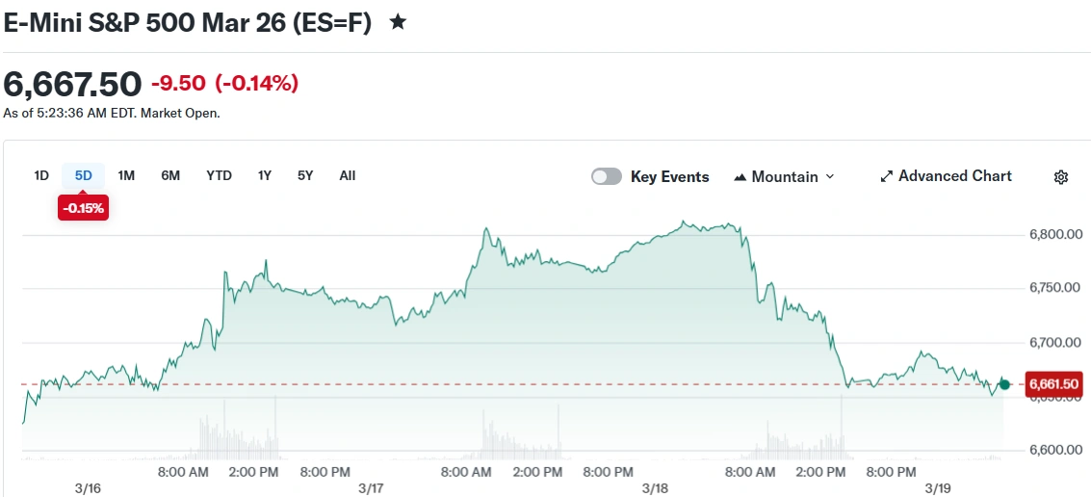
Task: Select the 1D time range
Action: [x=41, y=175]
